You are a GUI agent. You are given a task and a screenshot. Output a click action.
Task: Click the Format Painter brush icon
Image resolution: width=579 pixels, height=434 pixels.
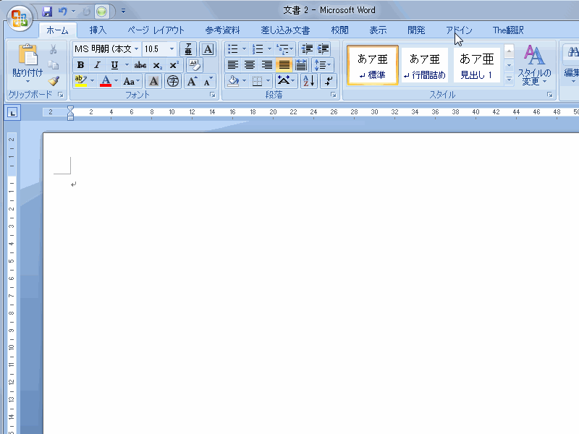tap(54, 81)
